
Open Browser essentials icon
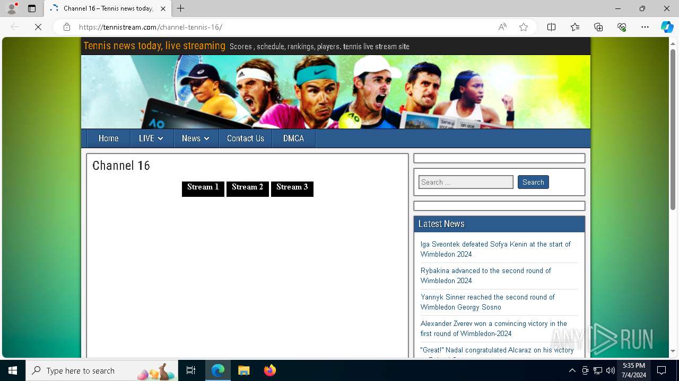pyautogui.click(x=622, y=27)
